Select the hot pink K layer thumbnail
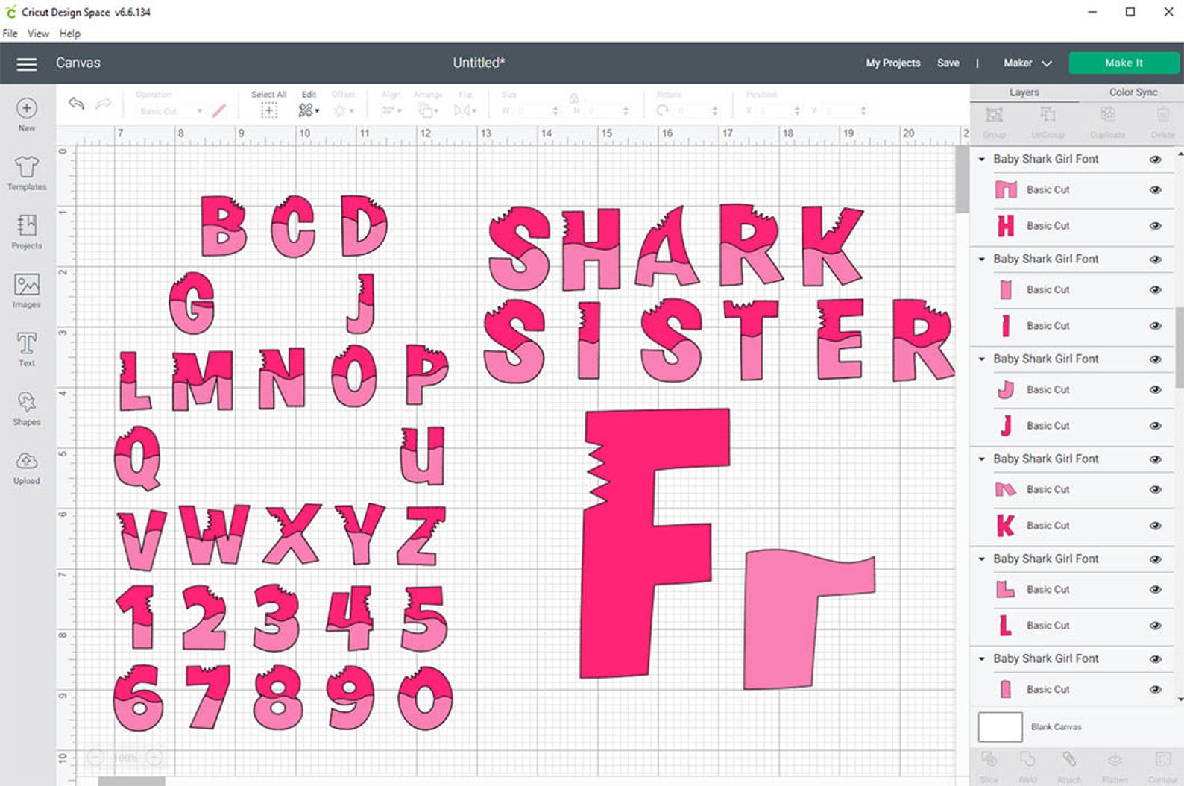 pos(1006,526)
